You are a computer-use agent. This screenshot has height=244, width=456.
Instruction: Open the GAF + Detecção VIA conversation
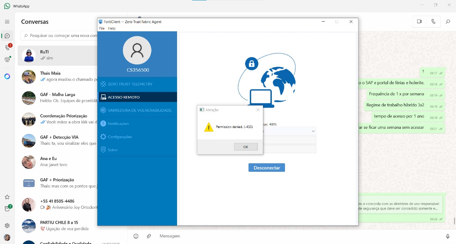58,140
